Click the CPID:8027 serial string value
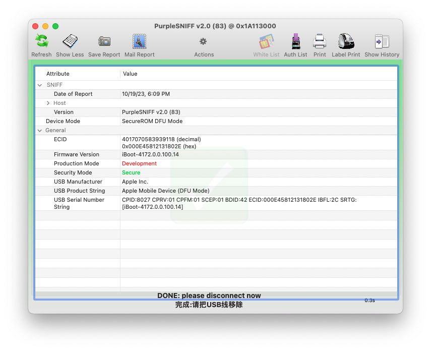Image resolution: width=431 pixels, height=351 pixels. pos(239,203)
